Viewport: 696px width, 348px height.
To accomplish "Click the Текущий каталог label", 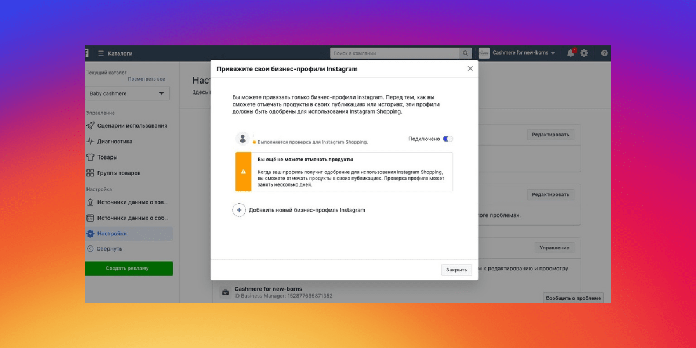I will pyautogui.click(x=107, y=73).
